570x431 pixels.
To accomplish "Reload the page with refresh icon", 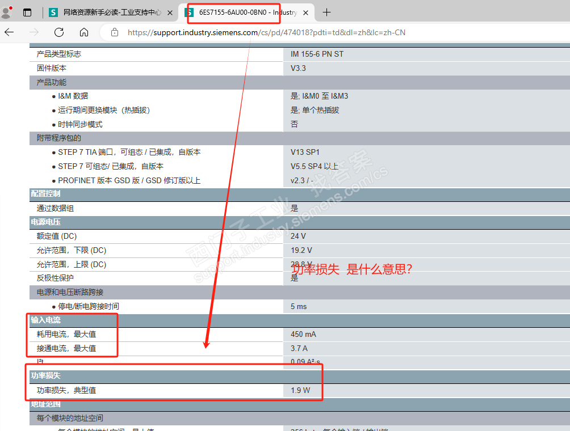I will tap(59, 32).
